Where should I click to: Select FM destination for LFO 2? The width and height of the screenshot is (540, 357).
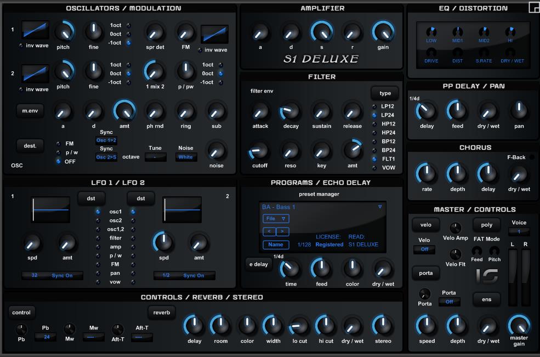tap(133, 264)
